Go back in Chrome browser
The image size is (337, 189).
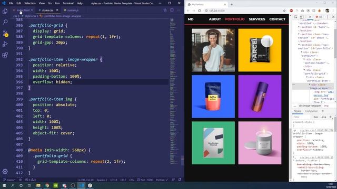point(188,10)
